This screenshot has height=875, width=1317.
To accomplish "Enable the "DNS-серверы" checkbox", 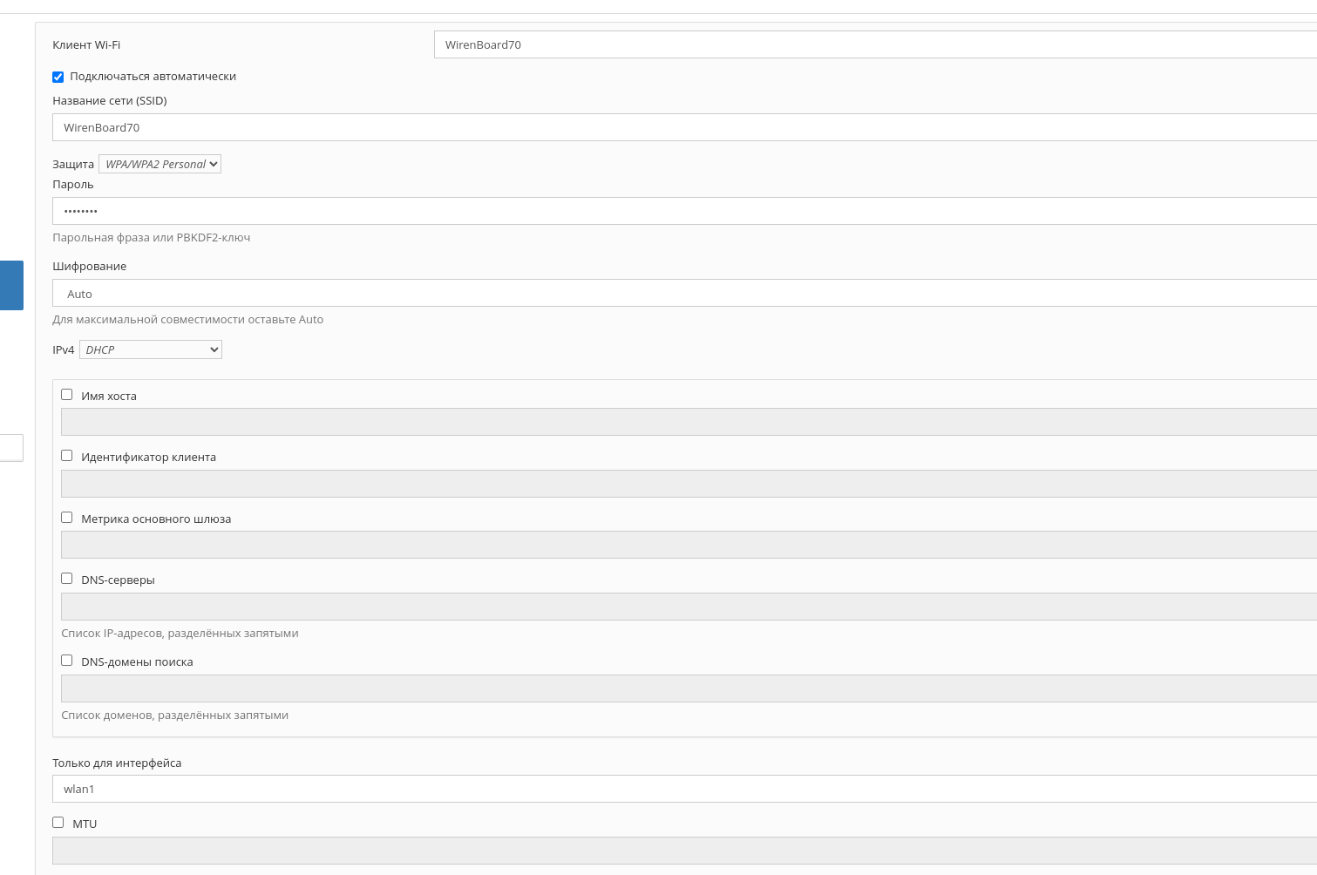I will coord(67,579).
